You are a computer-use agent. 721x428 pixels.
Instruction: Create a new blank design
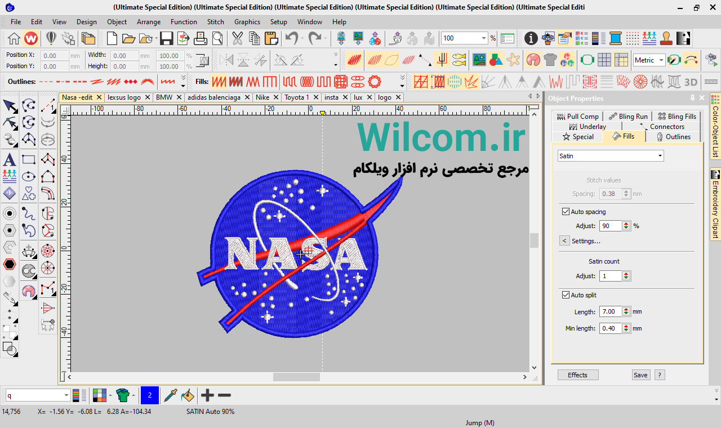[x=112, y=38]
